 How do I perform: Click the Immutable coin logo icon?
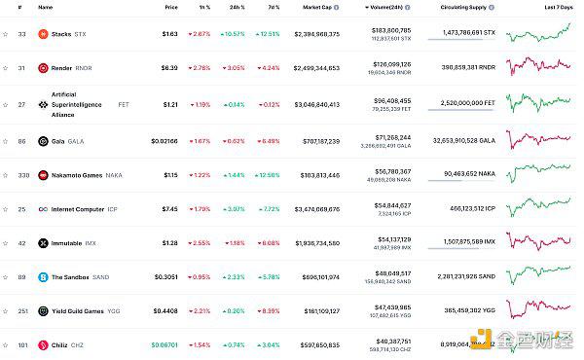(43, 243)
